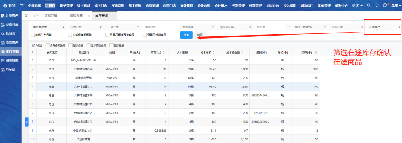Toggle the 显示条码 checkbox
This screenshot has height=143, width=402.
(70, 46)
